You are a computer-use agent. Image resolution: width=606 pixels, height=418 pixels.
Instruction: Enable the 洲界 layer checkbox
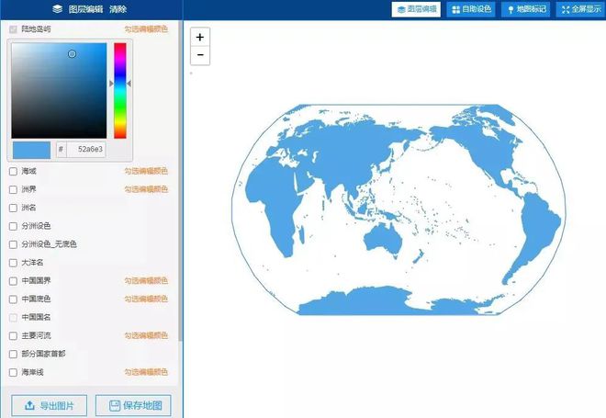(x=13, y=189)
